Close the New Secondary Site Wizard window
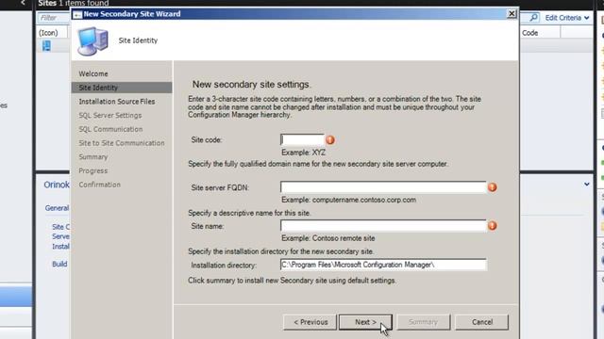This screenshot has width=604, height=339. tap(512, 14)
